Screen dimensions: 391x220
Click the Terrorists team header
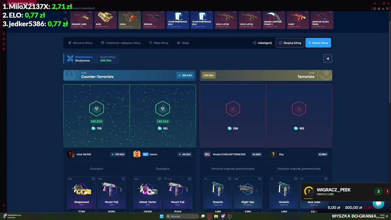tap(266, 75)
